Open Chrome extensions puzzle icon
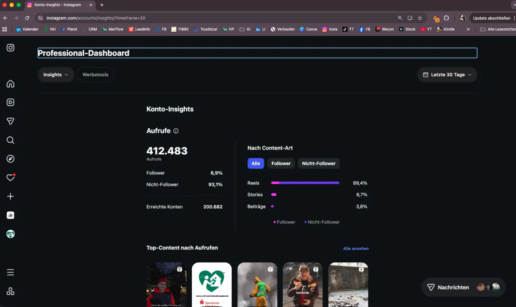Viewport: 516px width, 307px height. coord(446,18)
